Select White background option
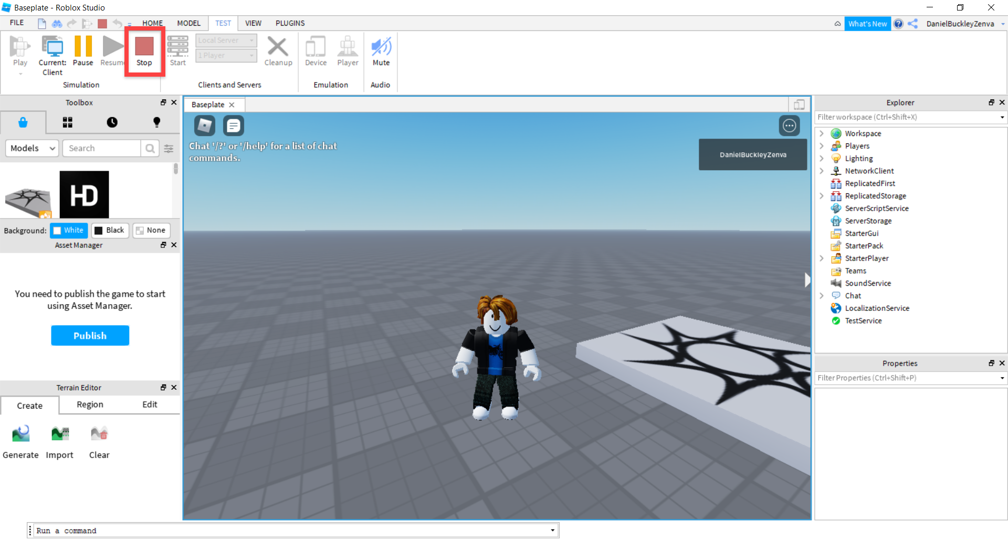 (x=69, y=230)
